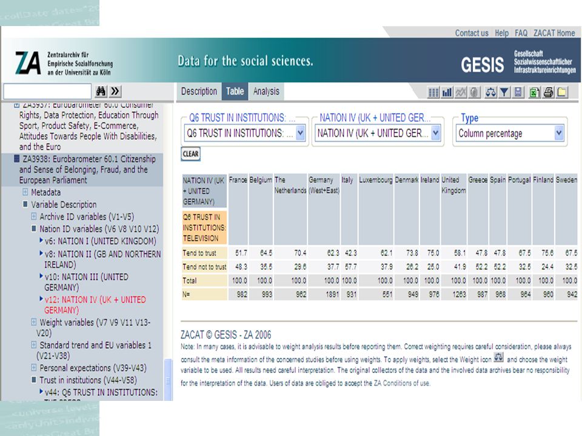
Task: Open the Contact us link
Action: (472, 33)
